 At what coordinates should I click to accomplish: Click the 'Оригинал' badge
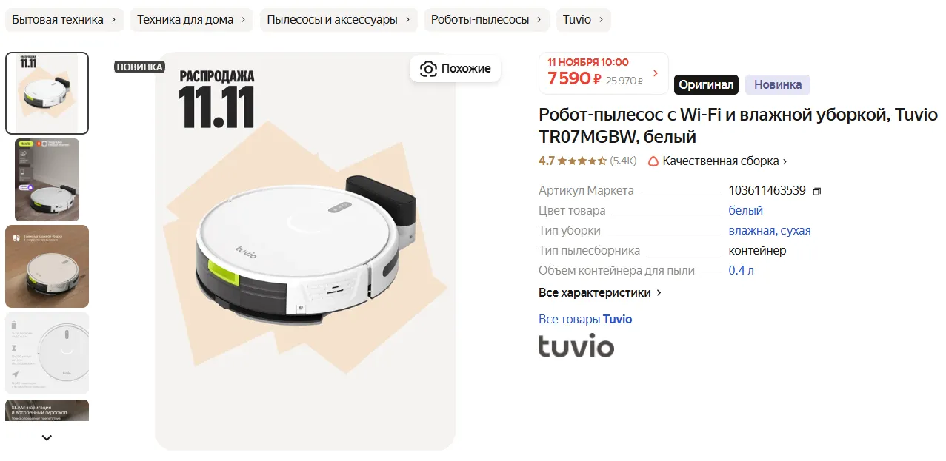click(706, 84)
